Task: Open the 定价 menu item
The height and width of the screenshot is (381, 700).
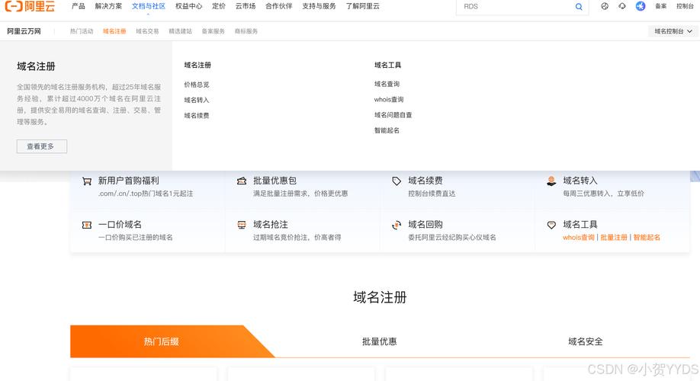Action: pyautogui.click(x=219, y=6)
